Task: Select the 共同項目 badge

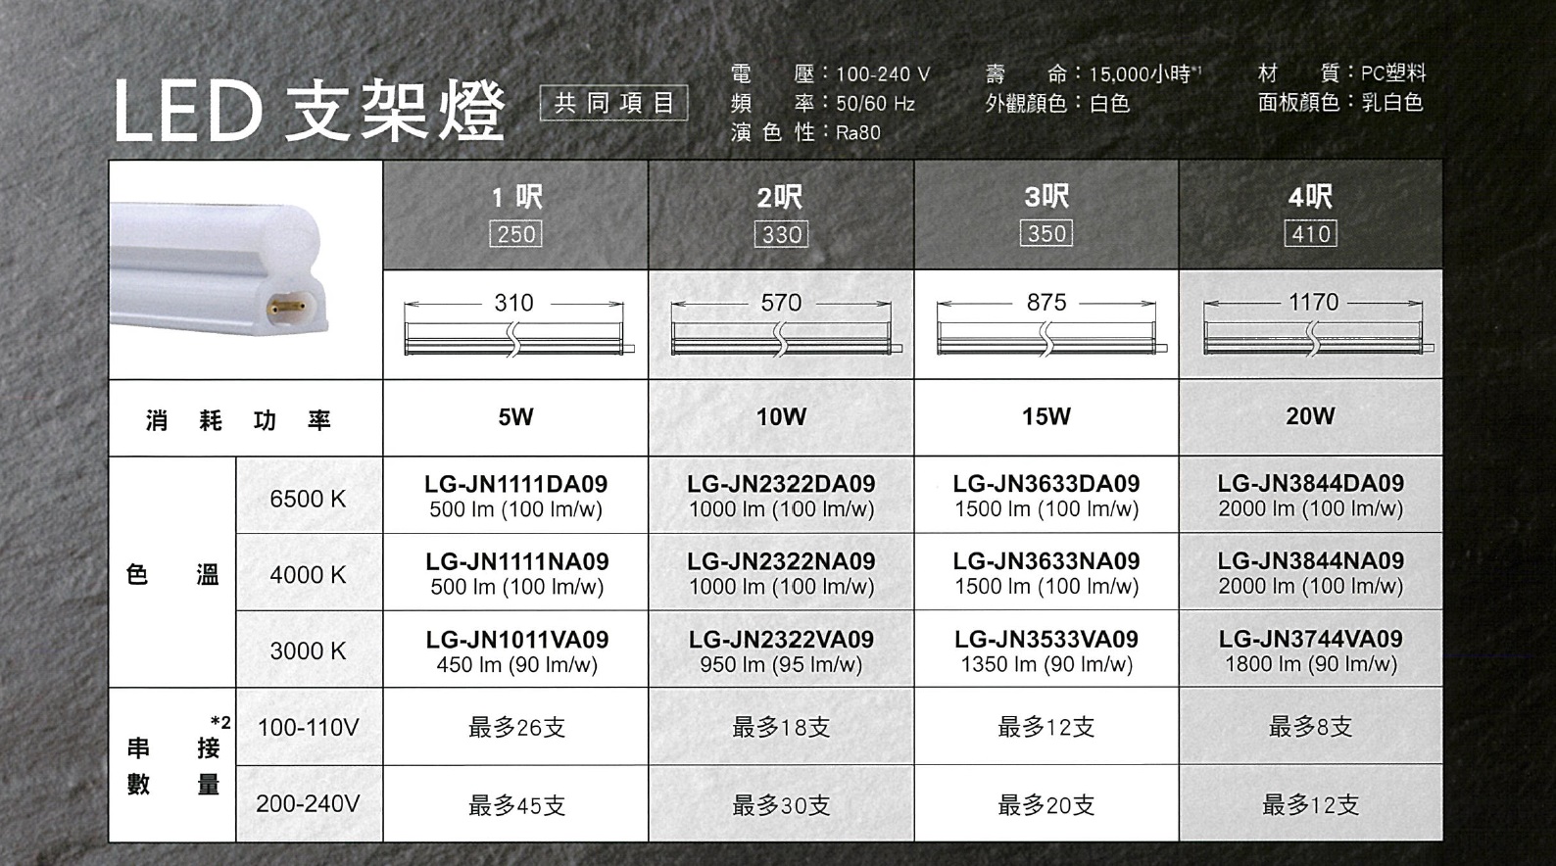Action: tap(614, 103)
